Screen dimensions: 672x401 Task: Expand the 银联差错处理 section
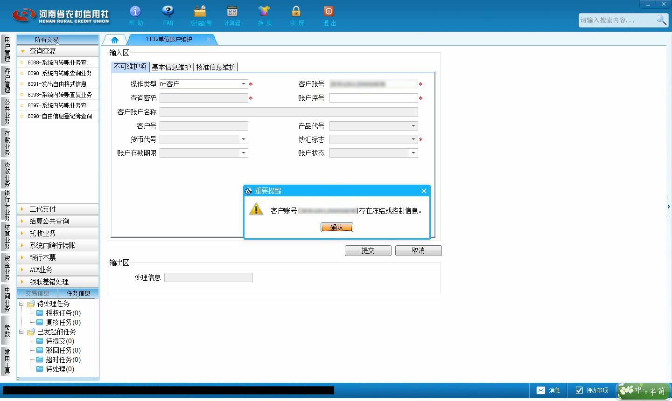tap(57, 282)
